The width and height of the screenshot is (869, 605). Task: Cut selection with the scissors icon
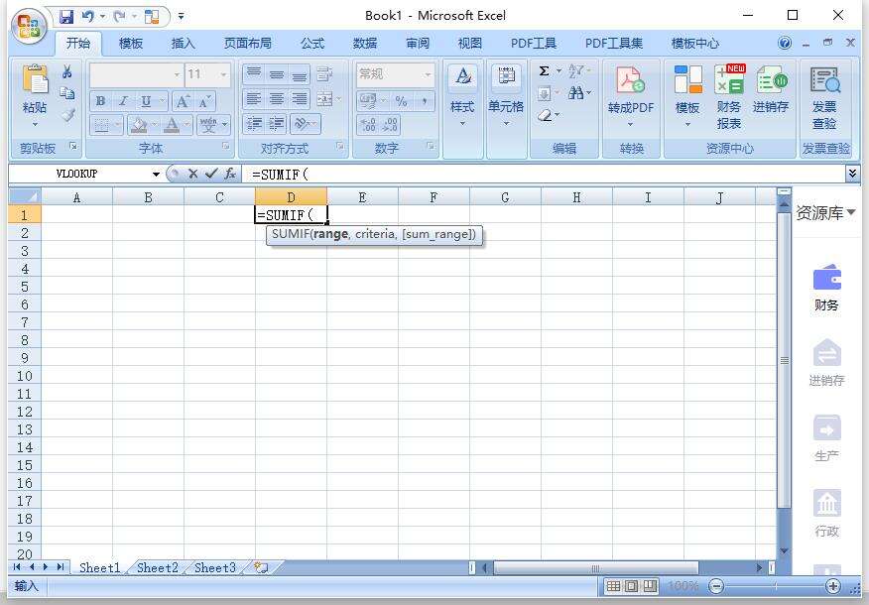67,71
